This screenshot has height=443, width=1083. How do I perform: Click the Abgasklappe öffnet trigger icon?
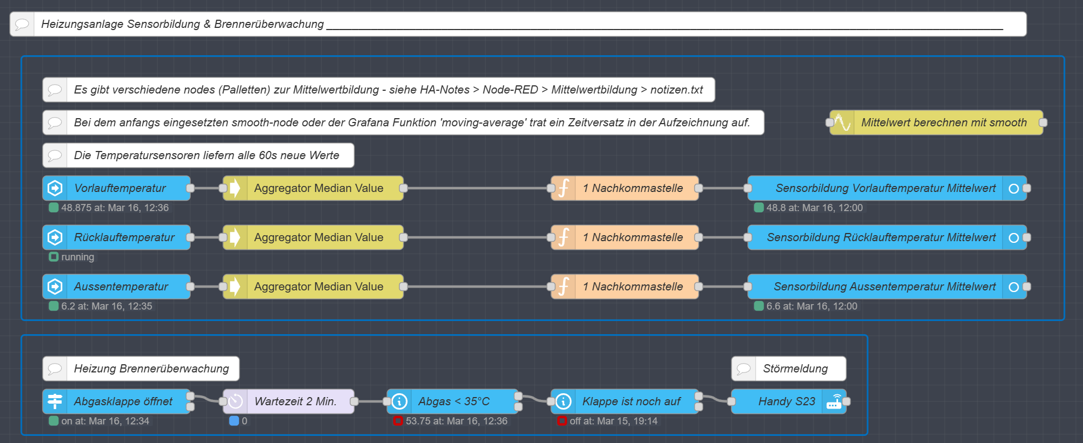55,401
